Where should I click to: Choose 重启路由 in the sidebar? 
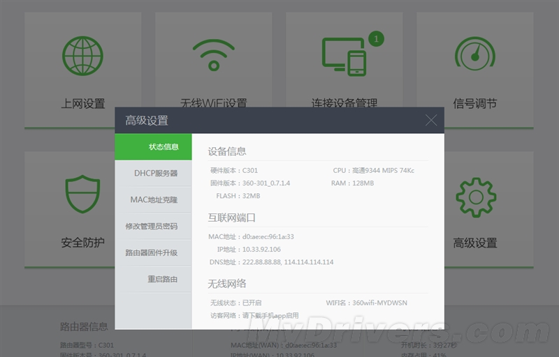(x=153, y=279)
